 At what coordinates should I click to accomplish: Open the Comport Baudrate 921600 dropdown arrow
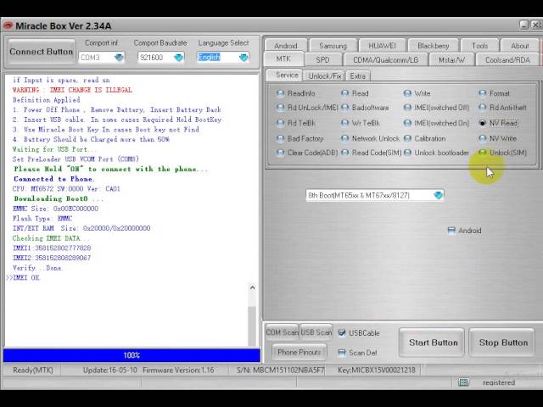point(179,58)
